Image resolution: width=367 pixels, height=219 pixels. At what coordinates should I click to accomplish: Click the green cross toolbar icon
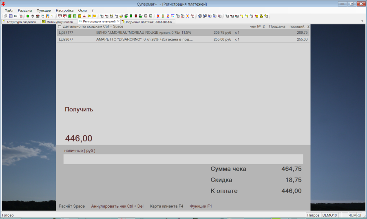[x=163, y=16]
